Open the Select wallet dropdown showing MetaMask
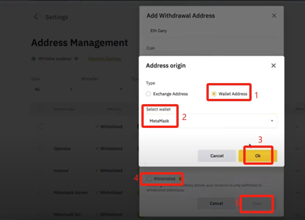 click(211, 121)
